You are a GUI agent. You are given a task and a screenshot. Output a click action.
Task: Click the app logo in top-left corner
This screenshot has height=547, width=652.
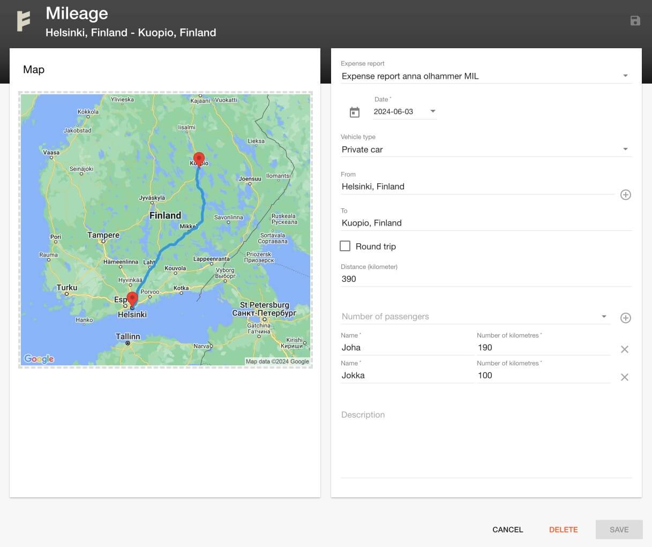(x=23, y=21)
